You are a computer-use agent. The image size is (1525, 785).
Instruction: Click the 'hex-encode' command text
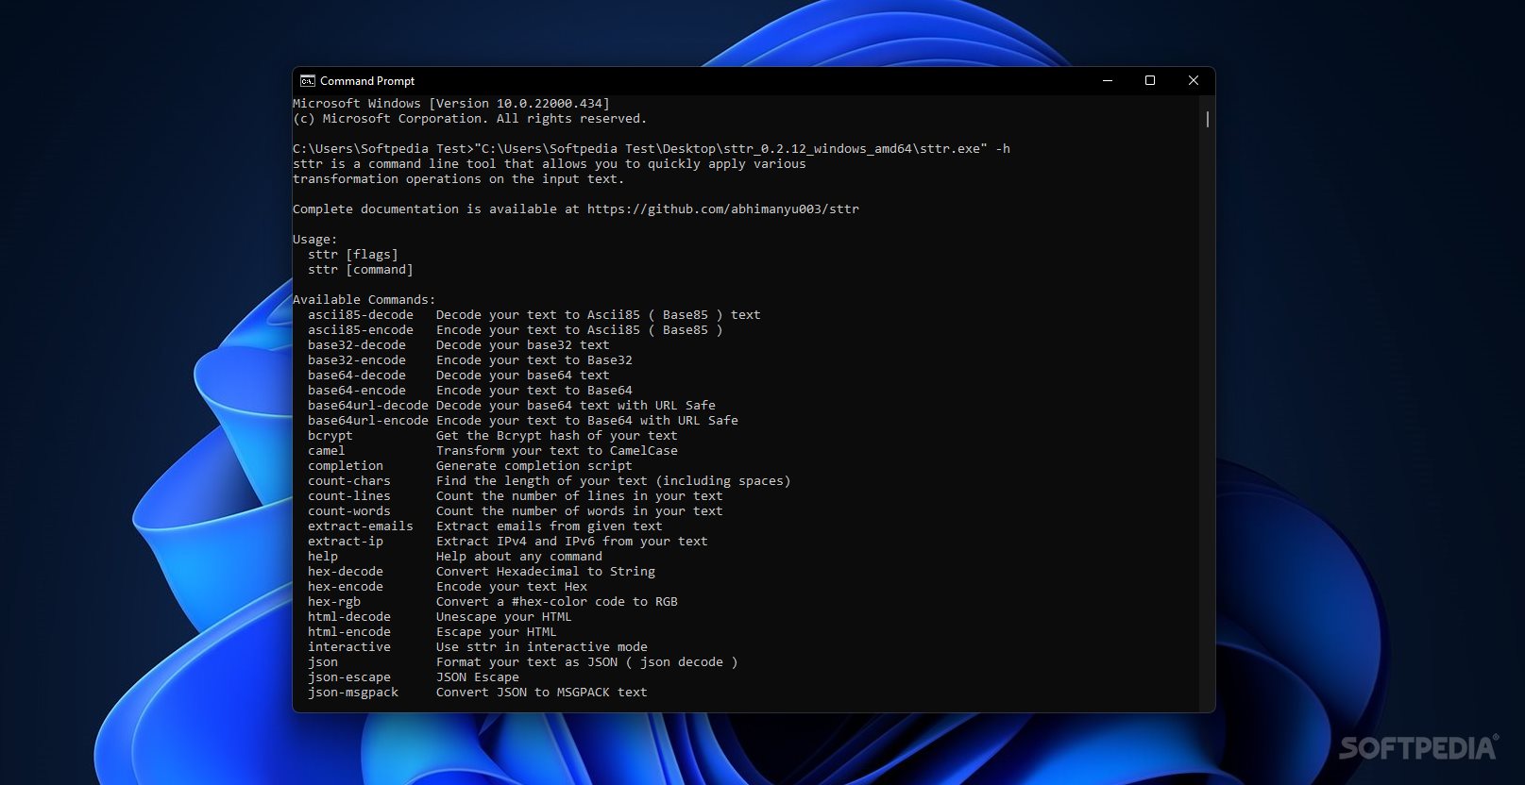346,587
